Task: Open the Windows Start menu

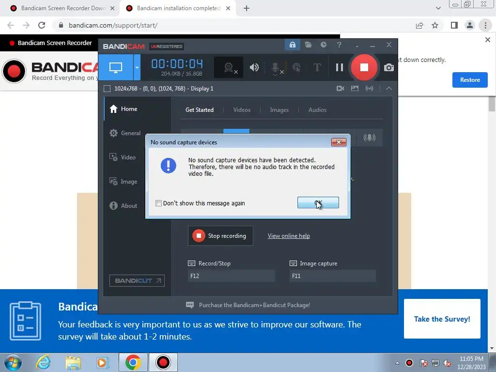Action: 13,362
